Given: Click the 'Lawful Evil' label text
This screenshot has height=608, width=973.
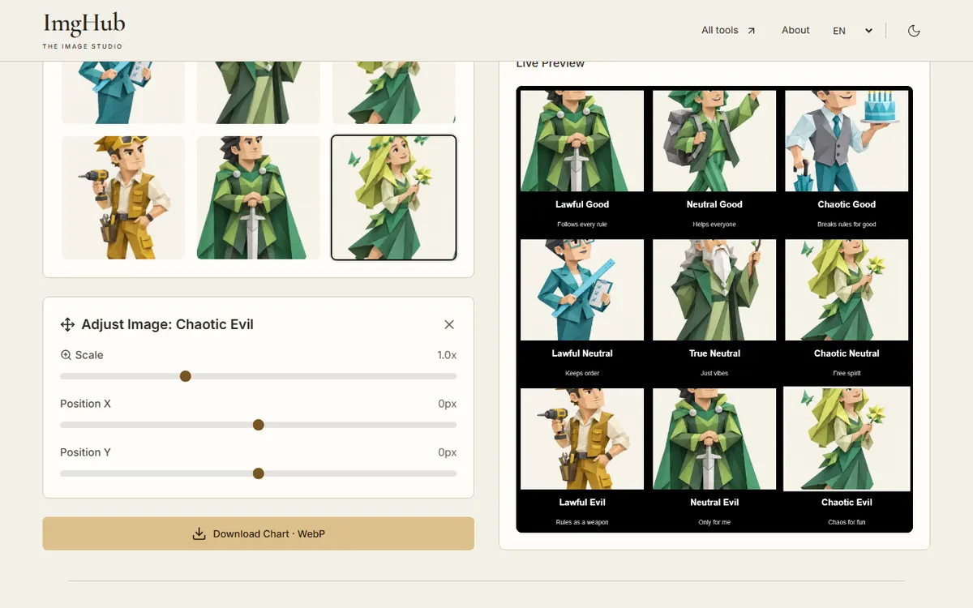Looking at the screenshot, I should (582, 503).
